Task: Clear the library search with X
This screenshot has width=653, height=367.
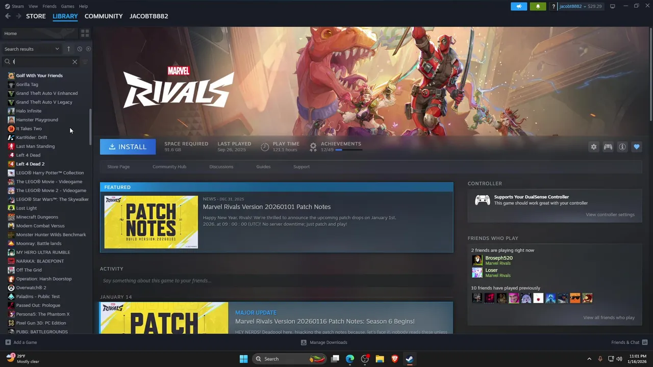Action: [x=74, y=62]
